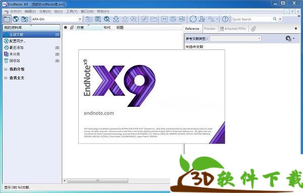
Task: Open 配置同步 in the sidebar
Action: pyautogui.click(x=17, y=41)
